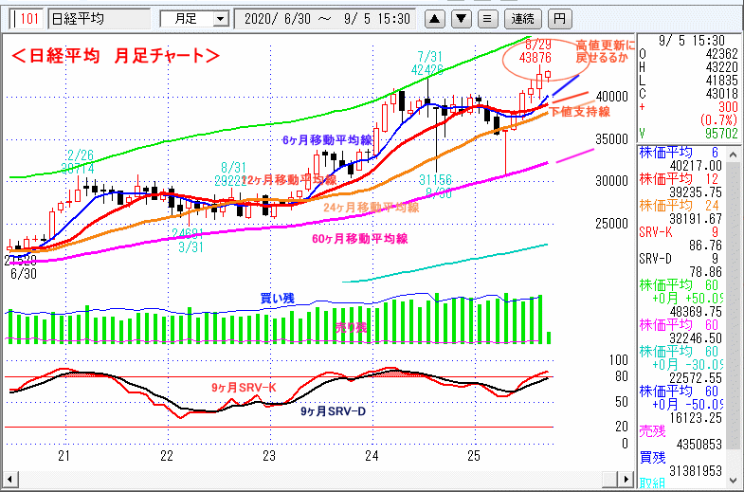The image size is (744, 492).
Task: Click the 下値支持線 annotation
Action: coord(579,112)
